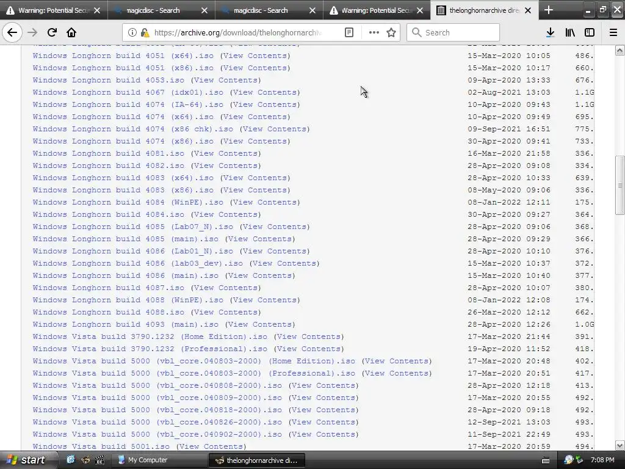The height and width of the screenshot is (469, 625).
Task: Open Windows Longhorn build 4087.iso
Action: [109, 288]
